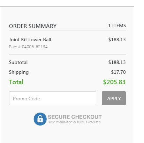Image resolution: width=144 pixels, height=143 pixels.
Task: Click 'Your Information is 100% Protected' text
Action: tap(74, 122)
